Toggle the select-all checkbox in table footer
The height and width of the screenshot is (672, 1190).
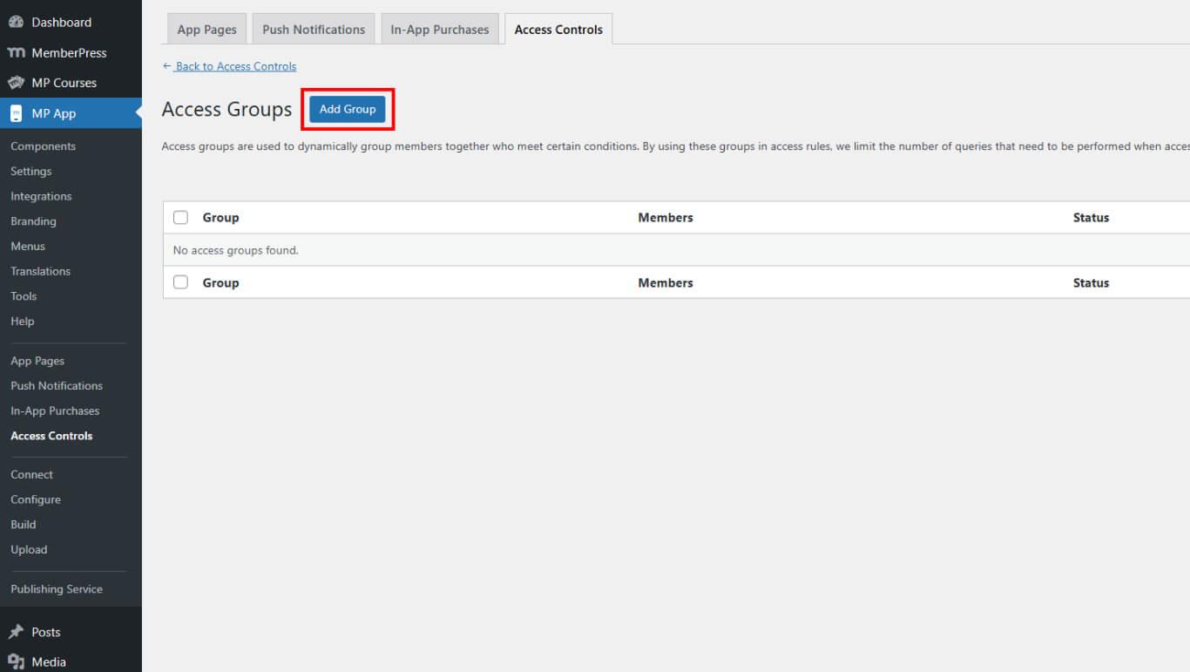(180, 282)
